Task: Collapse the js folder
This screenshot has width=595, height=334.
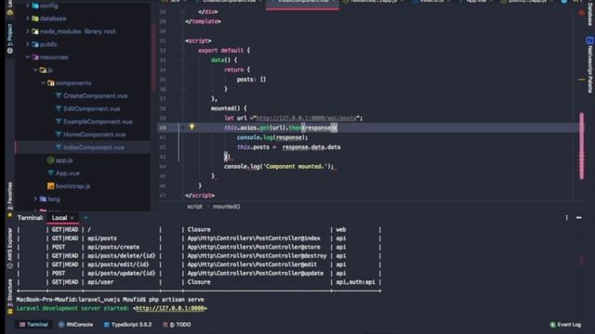Action: (35, 70)
